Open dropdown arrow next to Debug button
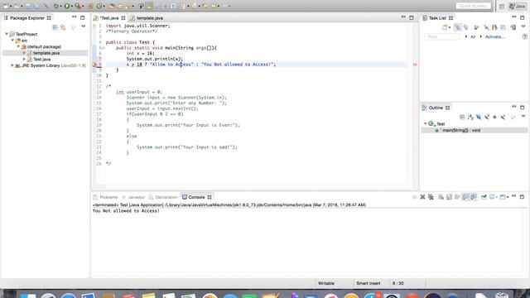The image size is (530, 298). pyautogui.click(x=60, y=6)
